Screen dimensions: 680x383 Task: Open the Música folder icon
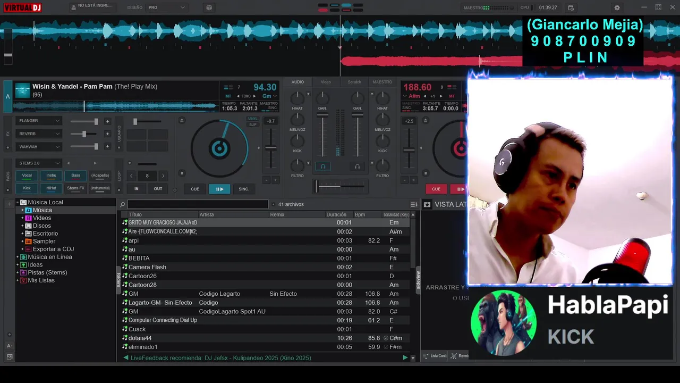[29, 210]
